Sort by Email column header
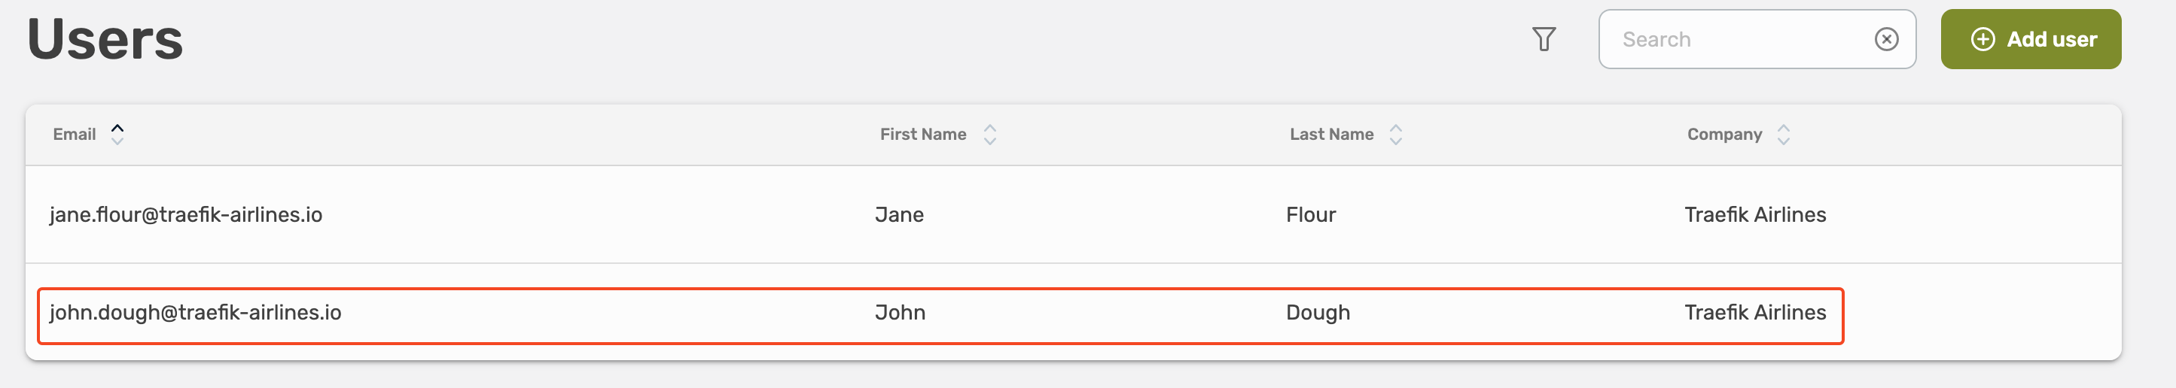Viewport: 2176px width, 388px height. pos(75,135)
